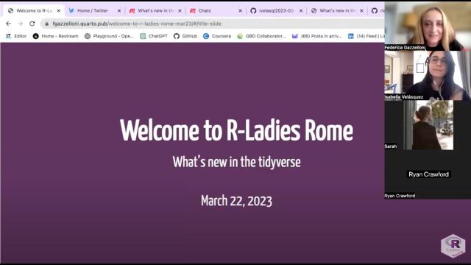Click the browser forward arrow
471x265 pixels.
pos(20,24)
